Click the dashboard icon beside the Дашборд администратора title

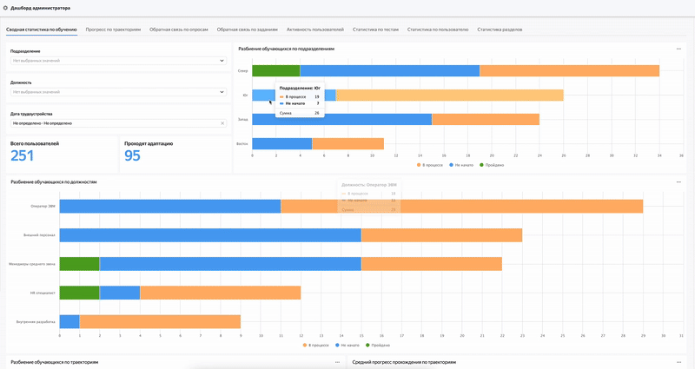pos(6,7)
